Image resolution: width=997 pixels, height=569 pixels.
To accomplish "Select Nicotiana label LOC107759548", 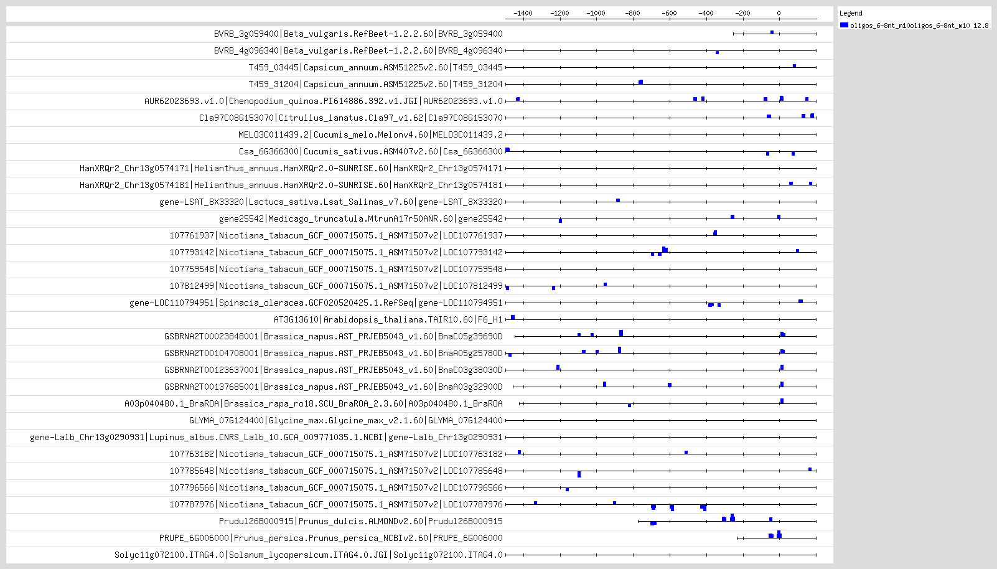I will 336,269.
